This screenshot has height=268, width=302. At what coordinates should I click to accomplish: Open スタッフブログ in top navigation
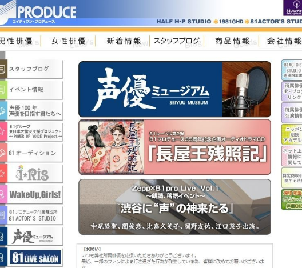tap(177, 41)
